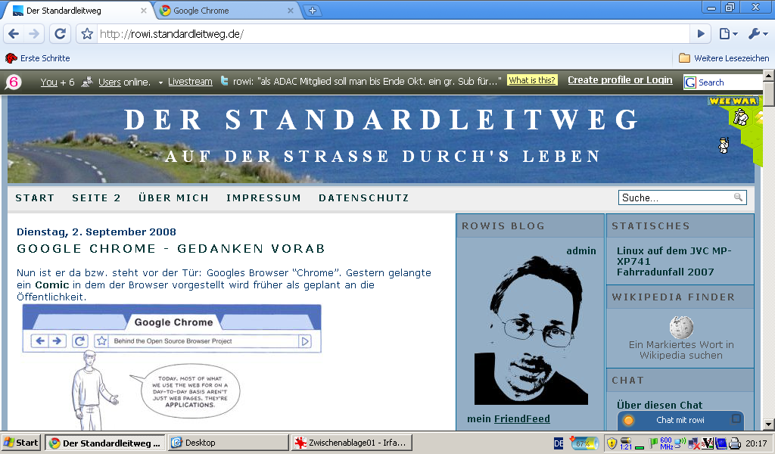
Task: Pop out the Chat mit rowi window
Action: (735, 419)
